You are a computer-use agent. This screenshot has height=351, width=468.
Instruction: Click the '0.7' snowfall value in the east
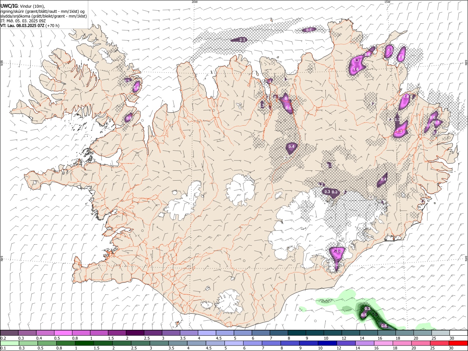436,122
